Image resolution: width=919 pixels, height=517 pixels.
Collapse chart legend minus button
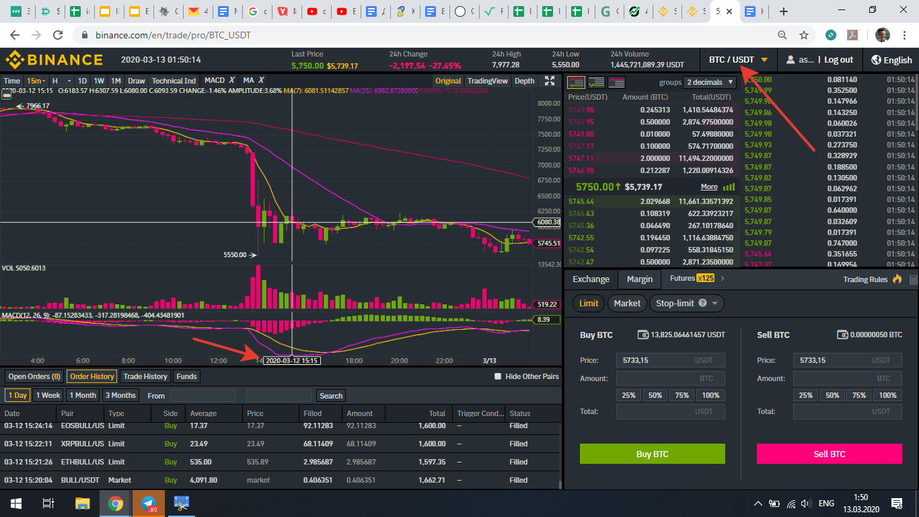(7, 96)
